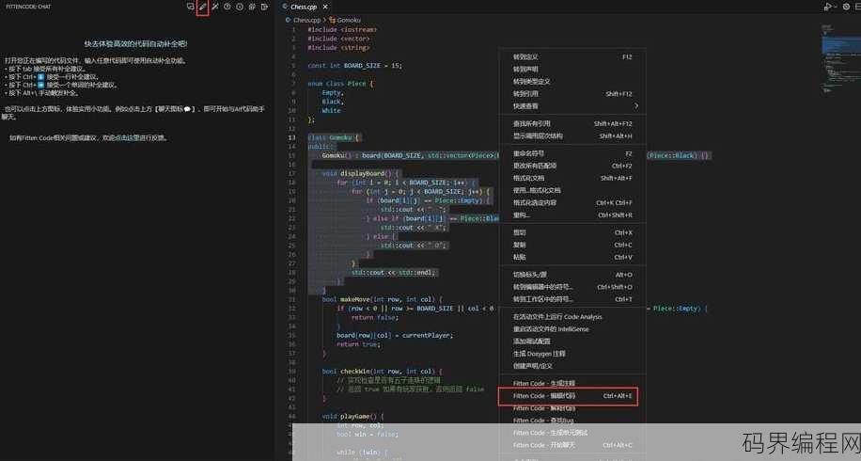Click code line 'const int BOARD_SIZE = 15;'
The height and width of the screenshot is (461, 861).
[x=354, y=65]
